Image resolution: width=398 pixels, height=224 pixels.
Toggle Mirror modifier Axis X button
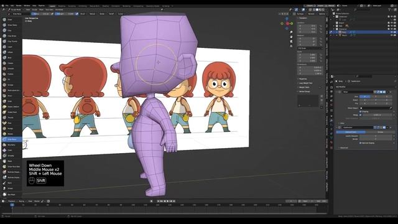(x=365, y=96)
